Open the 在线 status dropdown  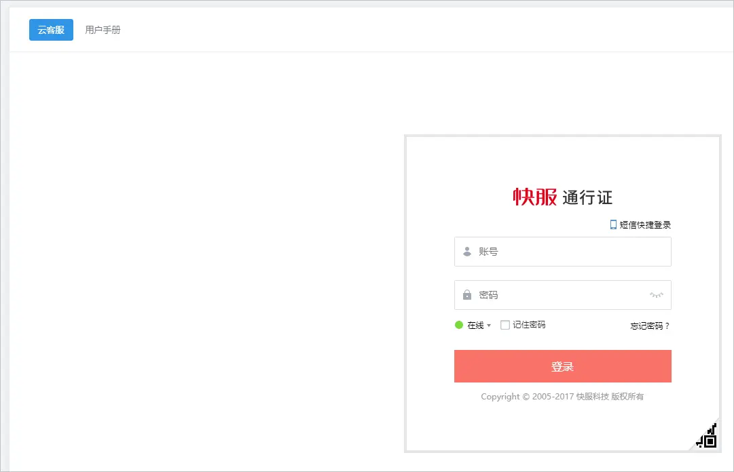click(x=475, y=326)
